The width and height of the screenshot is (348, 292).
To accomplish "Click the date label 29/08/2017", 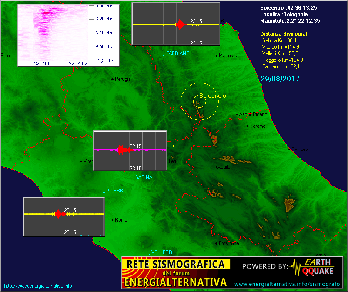I will click(281, 79).
